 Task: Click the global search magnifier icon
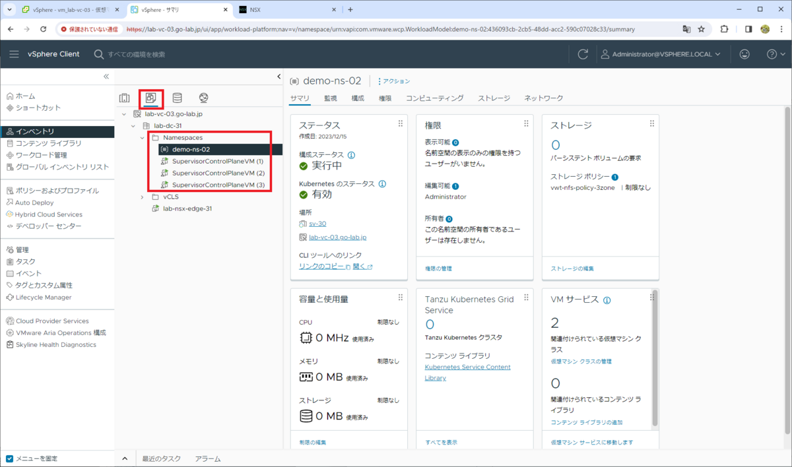[x=99, y=54]
